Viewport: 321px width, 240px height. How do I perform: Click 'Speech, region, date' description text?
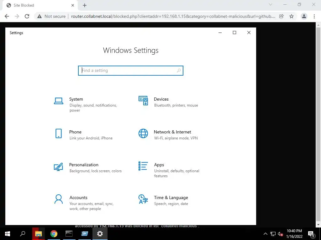171,204
